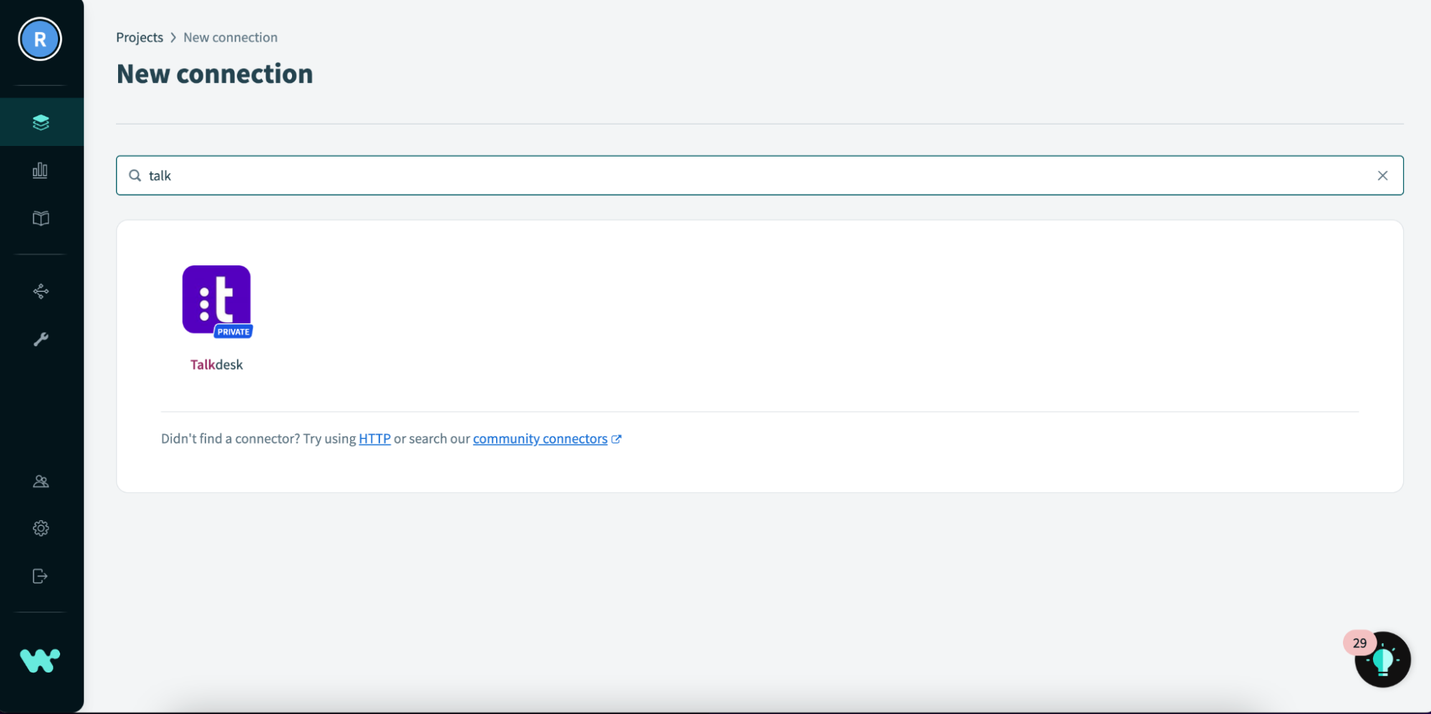
Task: Click into the connector search field
Action: pyautogui.click(x=760, y=175)
